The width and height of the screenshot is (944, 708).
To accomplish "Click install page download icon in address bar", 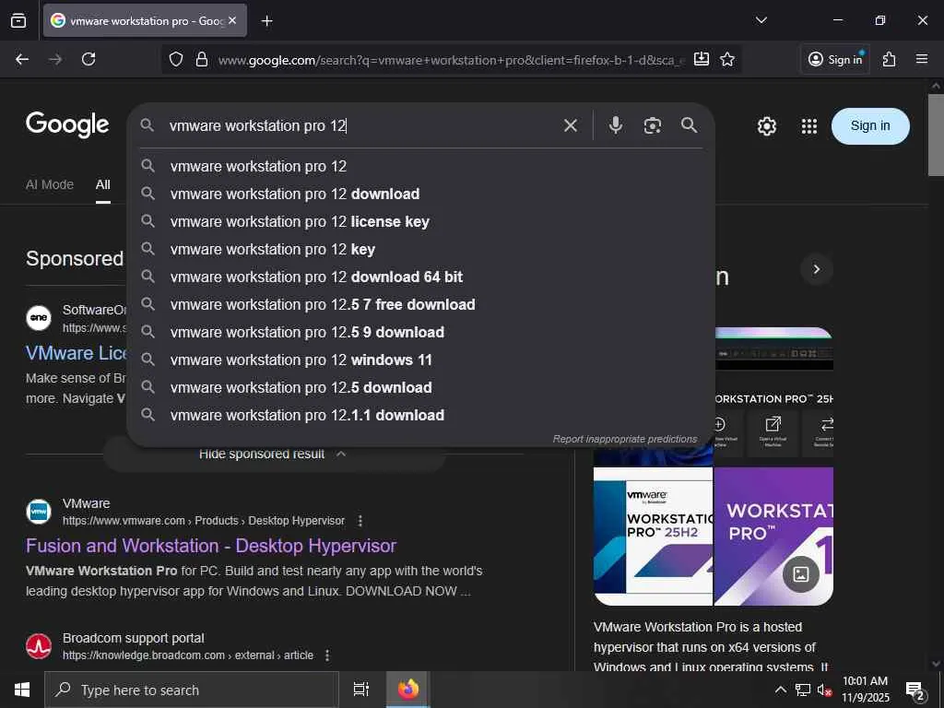I will (x=702, y=59).
